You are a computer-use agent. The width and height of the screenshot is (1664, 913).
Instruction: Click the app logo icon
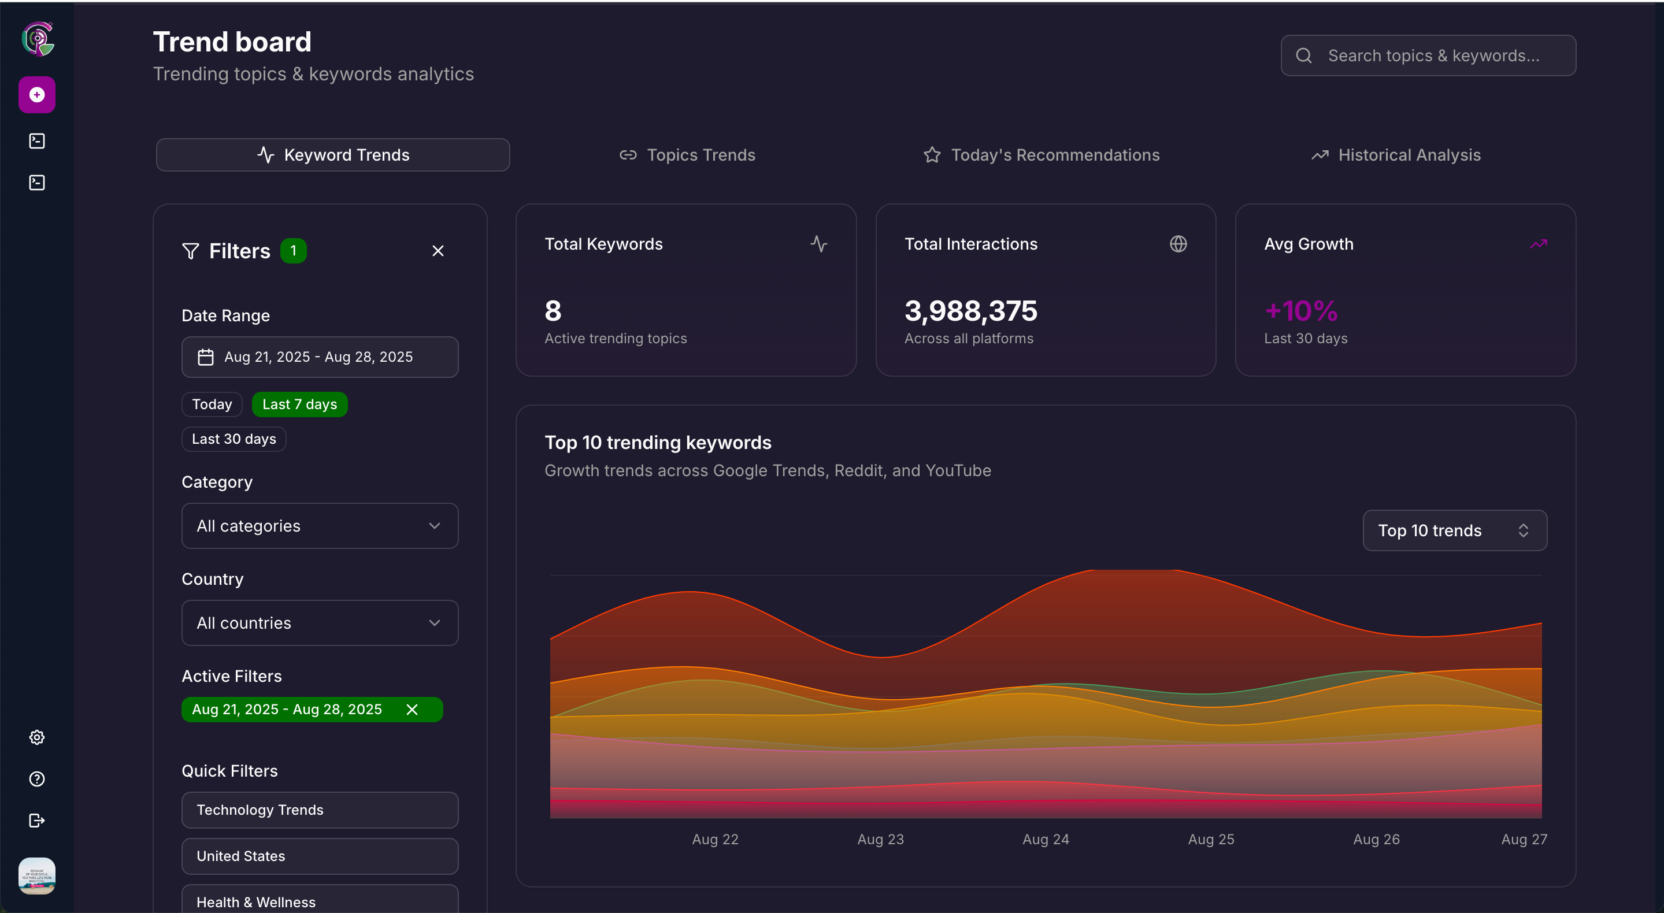click(38, 40)
